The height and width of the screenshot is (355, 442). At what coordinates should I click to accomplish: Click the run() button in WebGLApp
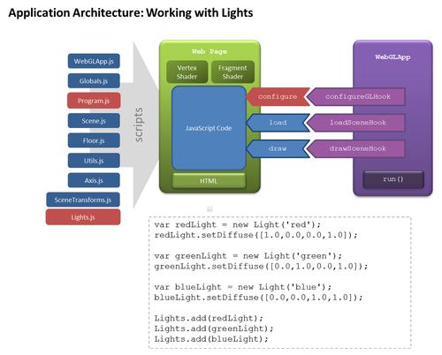pos(393,179)
